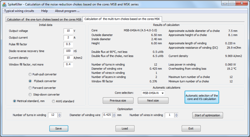Switch to AWG standard wire gauge

point(63,101)
